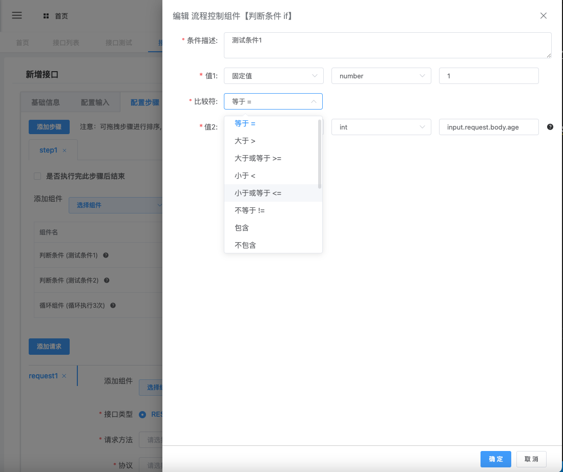Select the request1 tab
The image size is (563, 472).
coord(43,376)
